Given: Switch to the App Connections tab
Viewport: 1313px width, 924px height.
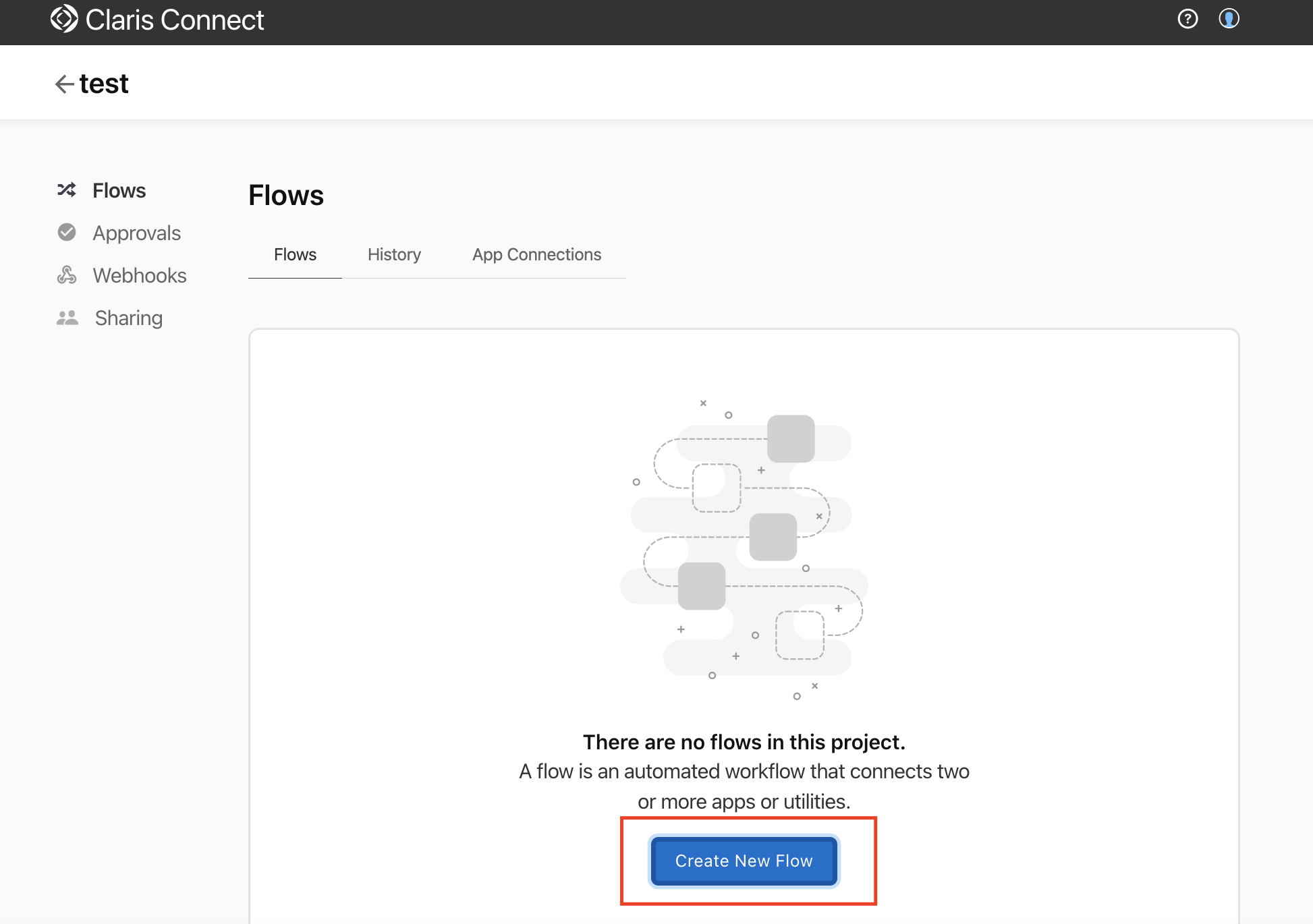Looking at the screenshot, I should pyautogui.click(x=536, y=254).
